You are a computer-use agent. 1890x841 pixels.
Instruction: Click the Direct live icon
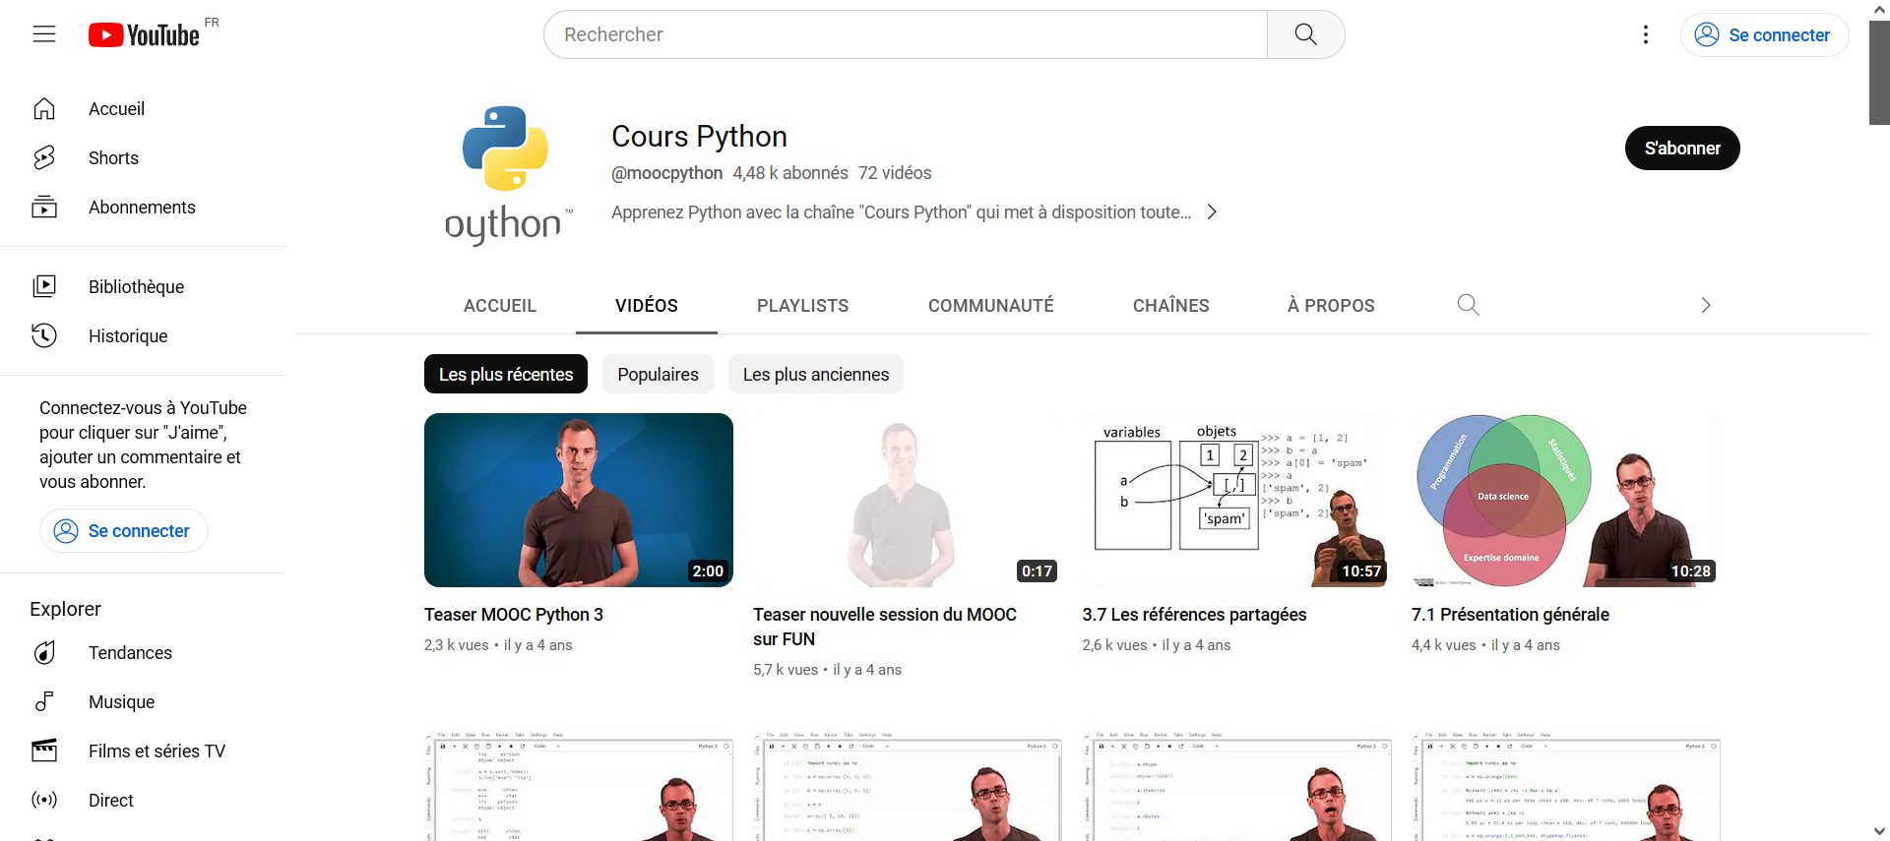point(44,800)
